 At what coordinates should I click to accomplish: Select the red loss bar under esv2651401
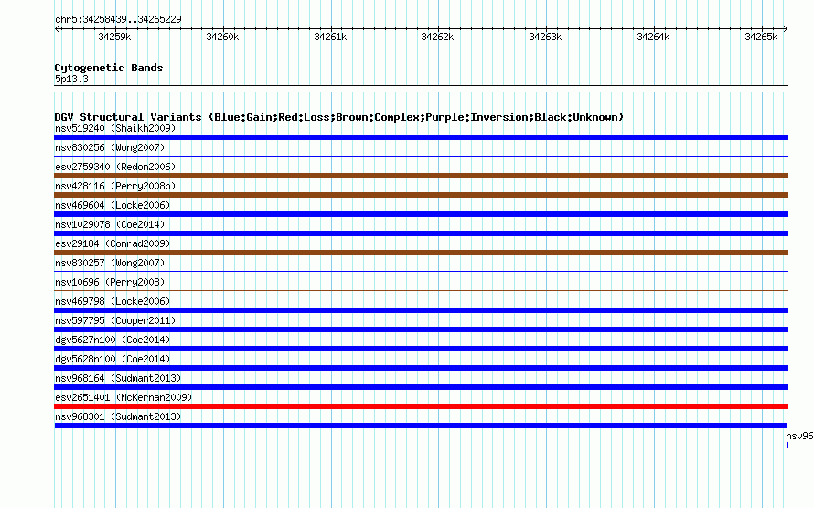point(421,406)
